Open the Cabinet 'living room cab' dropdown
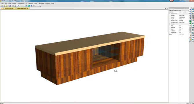 [179, 10]
